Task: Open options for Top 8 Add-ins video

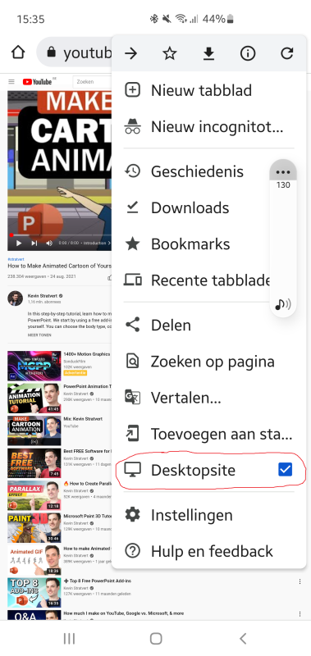Action: point(300,581)
